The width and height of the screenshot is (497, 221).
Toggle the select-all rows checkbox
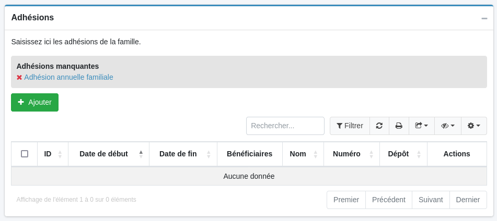click(25, 154)
